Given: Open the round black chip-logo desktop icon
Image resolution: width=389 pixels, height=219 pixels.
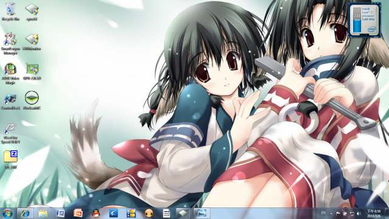Looking at the screenshot, I should (x=32, y=100).
